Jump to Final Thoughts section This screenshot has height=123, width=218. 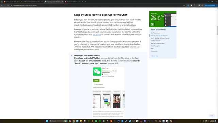point(155,46)
